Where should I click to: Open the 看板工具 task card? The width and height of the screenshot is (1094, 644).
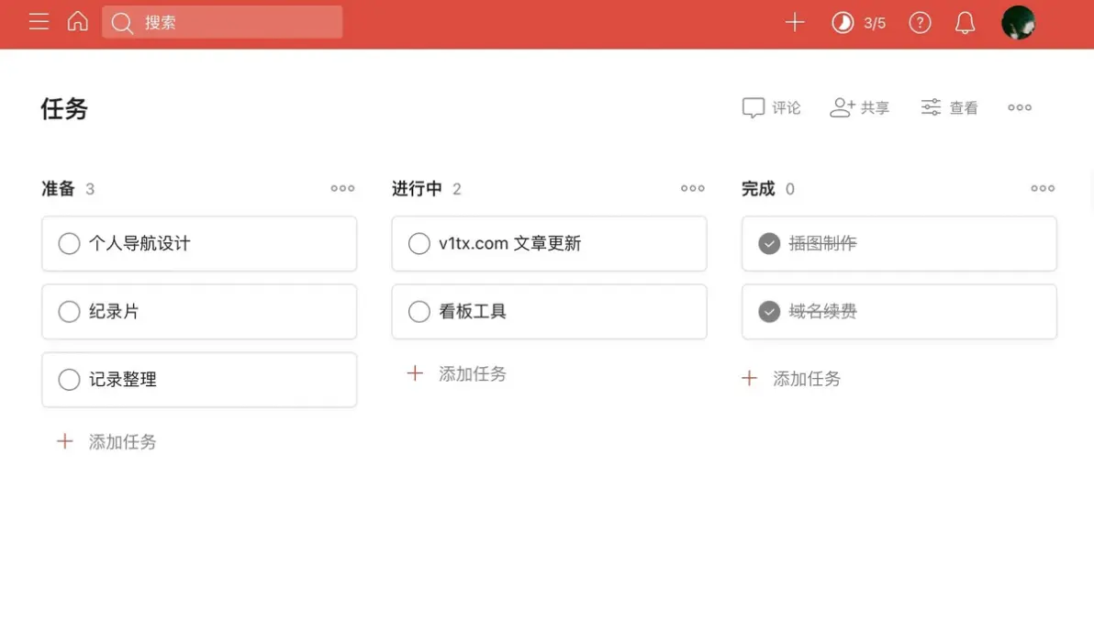[x=549, y=312]
